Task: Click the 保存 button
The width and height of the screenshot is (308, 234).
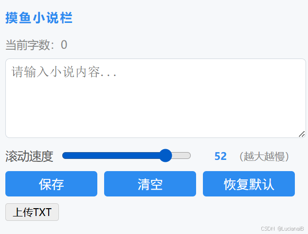Action: (x=51, y=184)
